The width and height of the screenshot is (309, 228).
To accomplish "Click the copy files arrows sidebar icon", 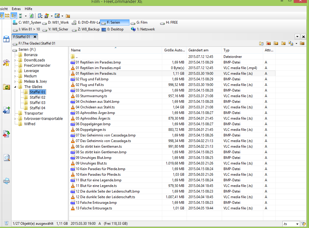I will [6, 134].
